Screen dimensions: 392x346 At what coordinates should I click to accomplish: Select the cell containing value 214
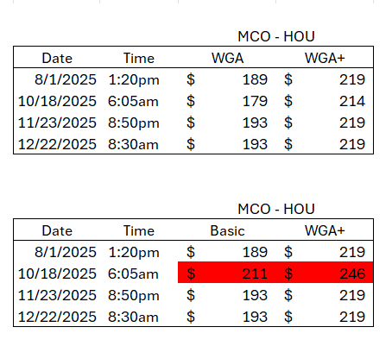[x=325, y=101]
